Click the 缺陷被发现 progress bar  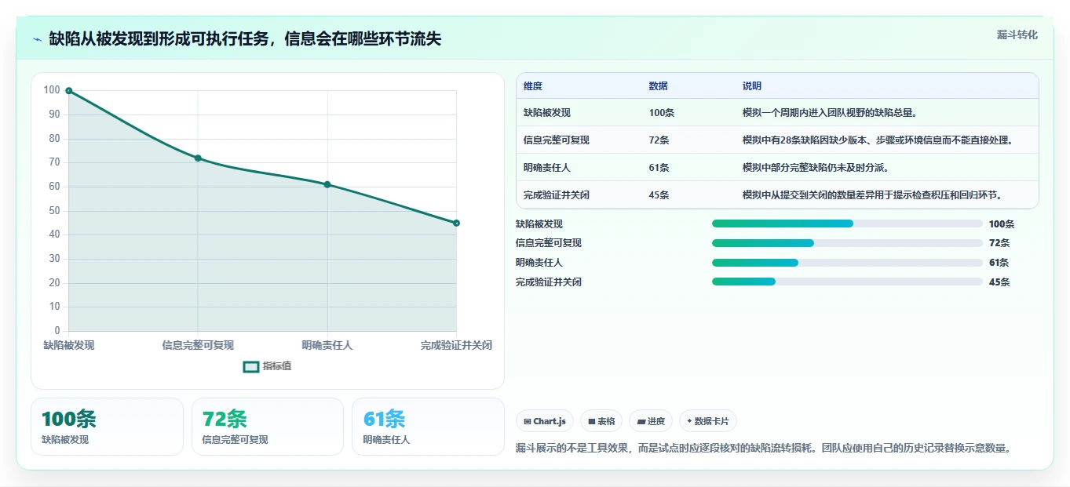coord(847,224)
